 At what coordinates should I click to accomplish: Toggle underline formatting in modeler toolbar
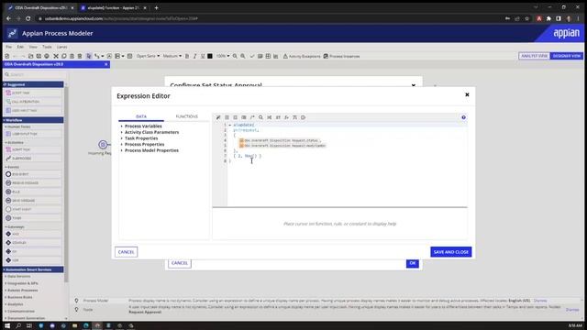pos(203,56)
